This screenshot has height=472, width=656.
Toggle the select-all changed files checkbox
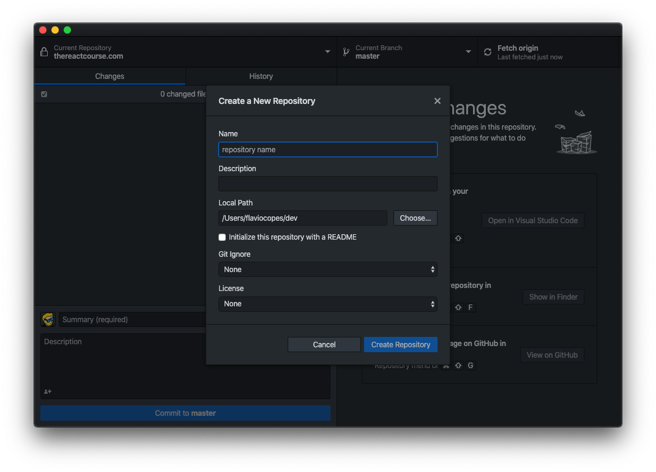pyautogui.click(x=44, y=94)
